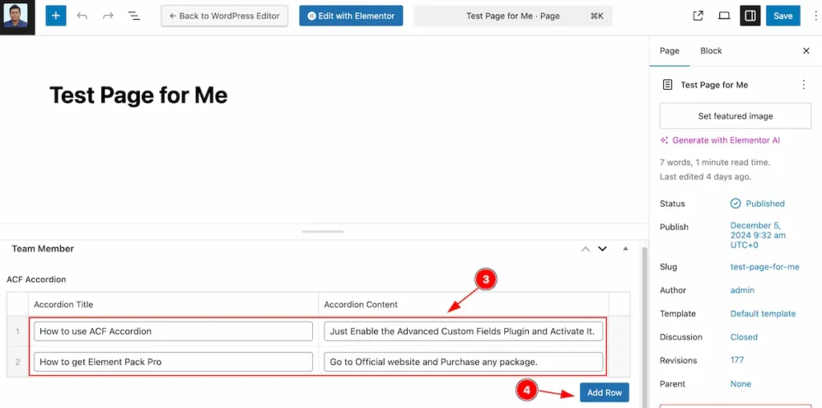822x408 pixels.
Task: Open the Default template selector
Action: (x=763, y=313)
